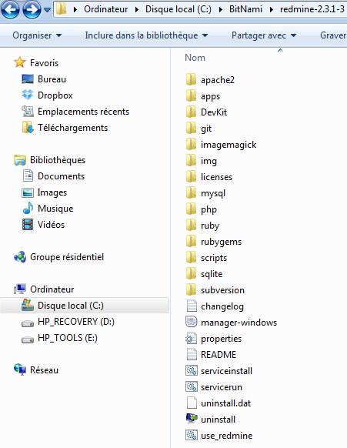
Task: Click the uninstall program icon
Action: (191, 420)
